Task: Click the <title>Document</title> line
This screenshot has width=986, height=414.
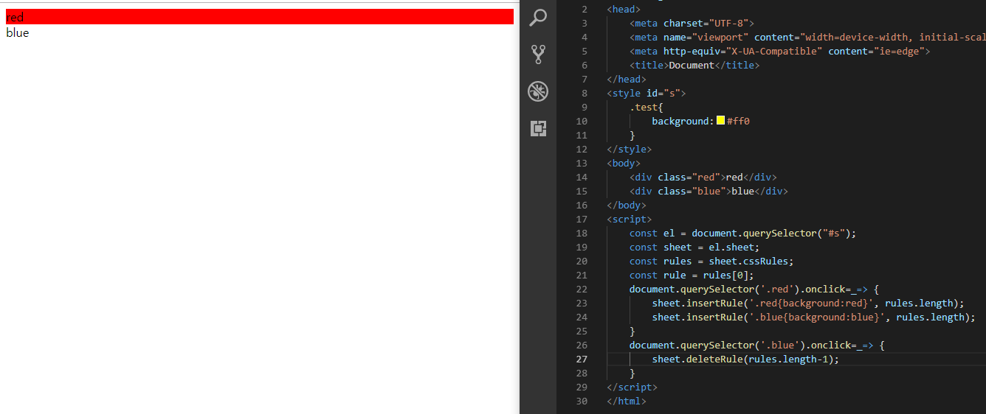Action: pos(694,66)
